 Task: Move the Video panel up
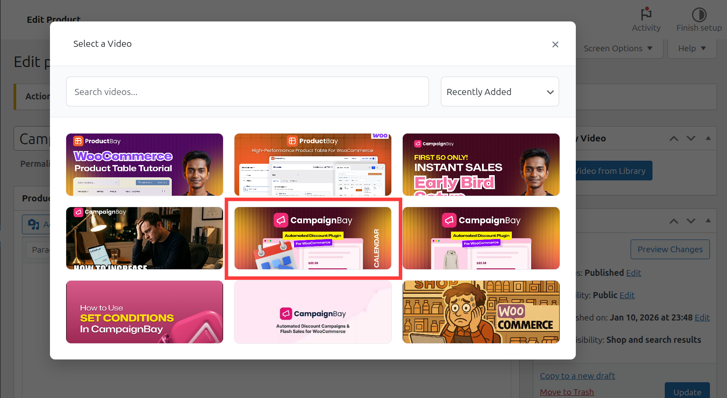coord(674,138)
